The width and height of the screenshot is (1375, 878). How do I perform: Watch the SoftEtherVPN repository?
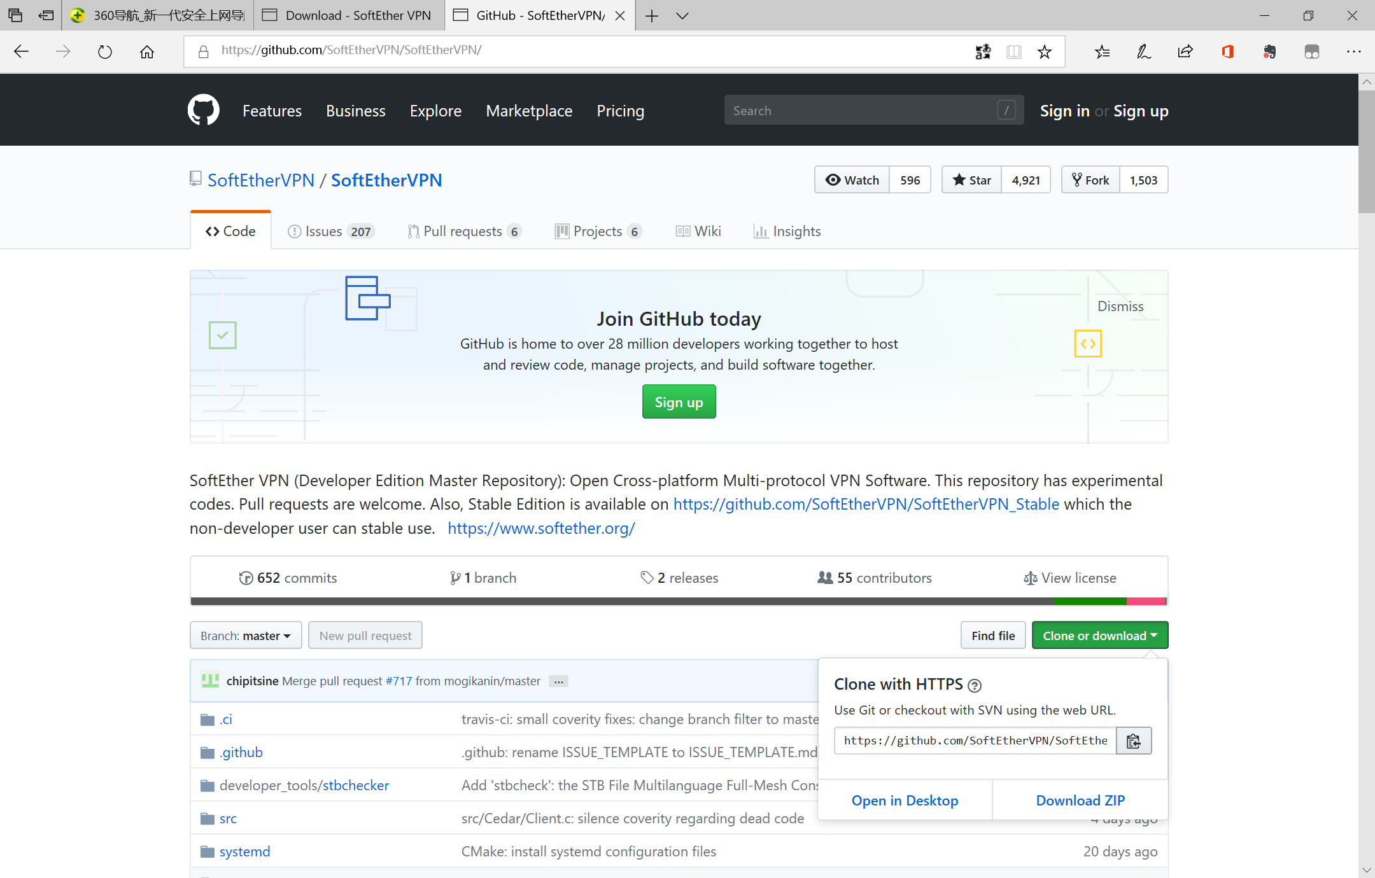pos(852,180)
